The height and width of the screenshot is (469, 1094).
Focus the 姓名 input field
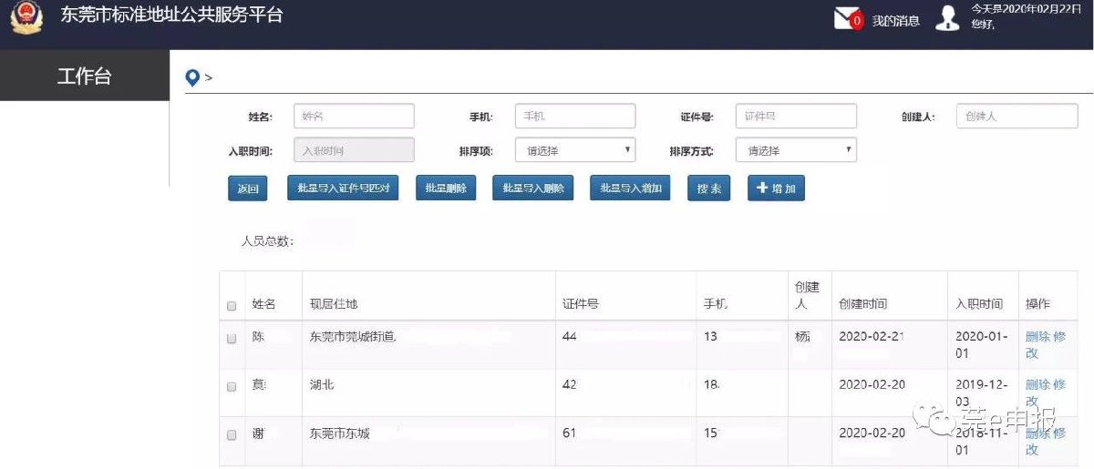pos(354,116)
